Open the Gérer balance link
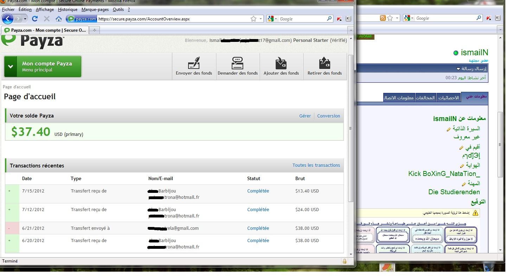The height and width of the screenshot is (278, 506). point(305,116)
